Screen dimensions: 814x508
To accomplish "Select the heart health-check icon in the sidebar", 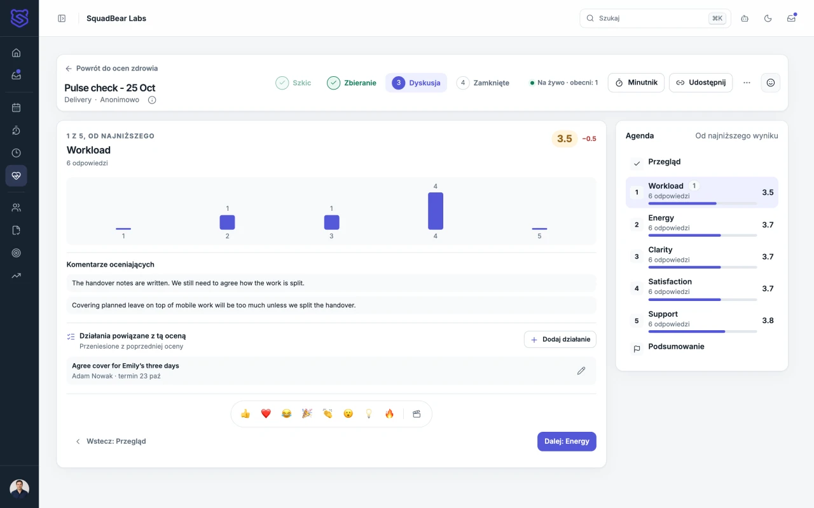I will point(17,176).
